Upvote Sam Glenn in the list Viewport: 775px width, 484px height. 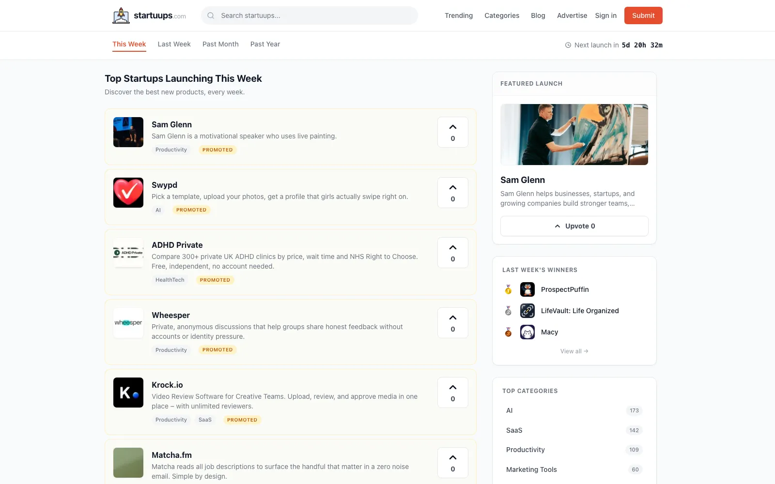click(453, 132)
